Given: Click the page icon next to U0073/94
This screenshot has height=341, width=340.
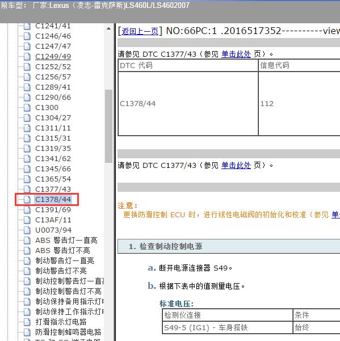Looking at the screenshot, I should tap(27, 230).
